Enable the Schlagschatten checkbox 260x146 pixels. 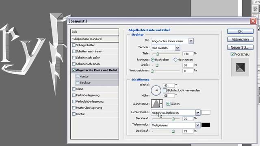pyautogui.click(x=74, y=45)
